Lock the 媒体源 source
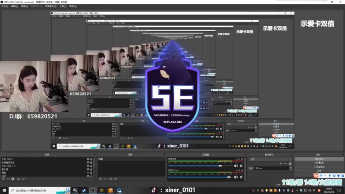This screenshot has height=194, width=345. [91, 169]
